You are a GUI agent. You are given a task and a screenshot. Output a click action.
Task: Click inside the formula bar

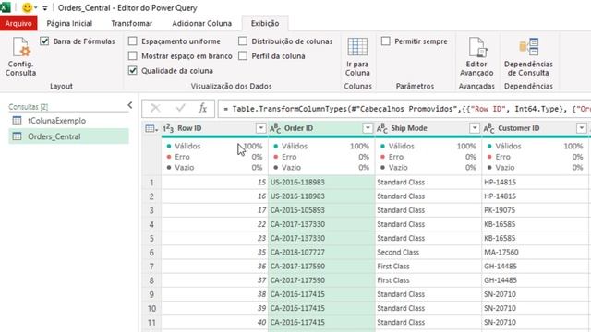[x=404, y=109]
